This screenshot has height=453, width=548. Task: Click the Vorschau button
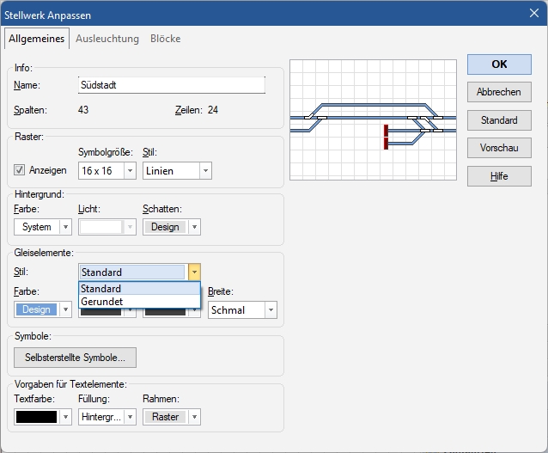pyautogui.click(x=499, y=148)
